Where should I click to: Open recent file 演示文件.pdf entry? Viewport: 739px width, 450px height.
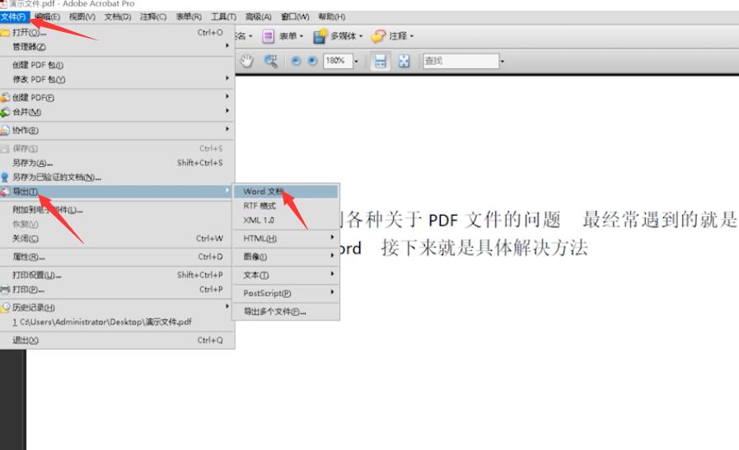[117, 322]
